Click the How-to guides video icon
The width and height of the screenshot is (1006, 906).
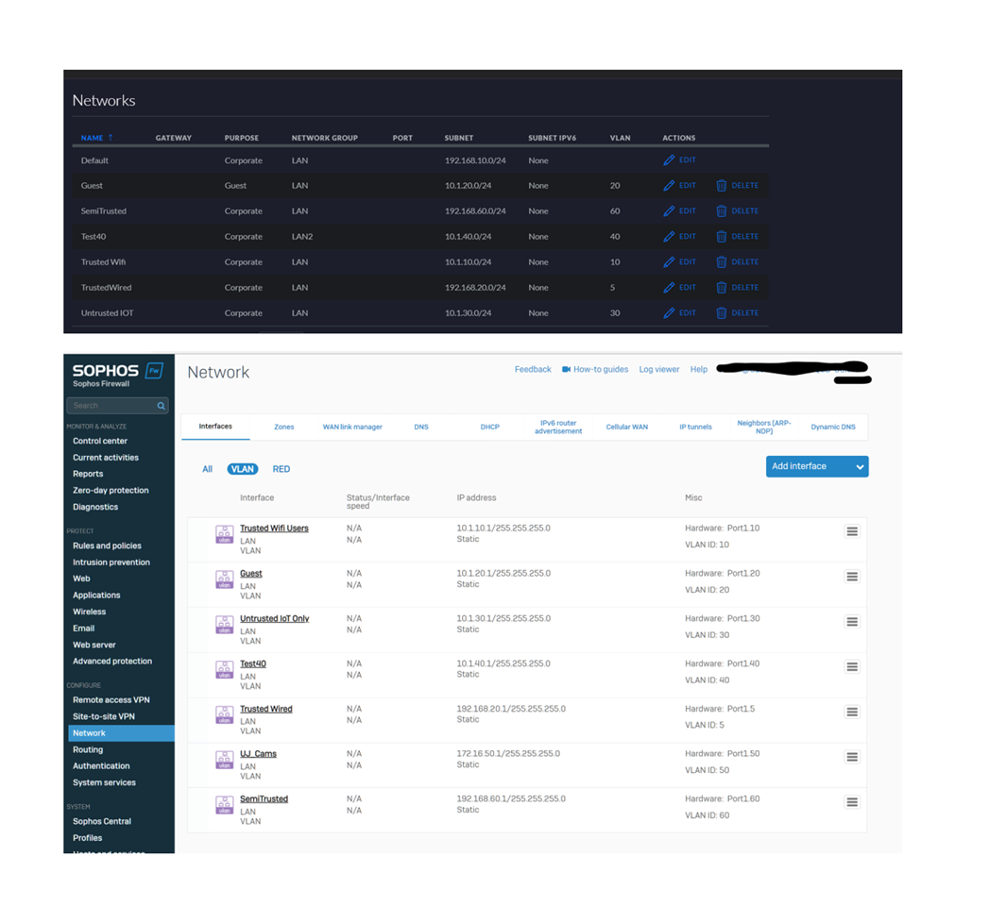[567, 369]
